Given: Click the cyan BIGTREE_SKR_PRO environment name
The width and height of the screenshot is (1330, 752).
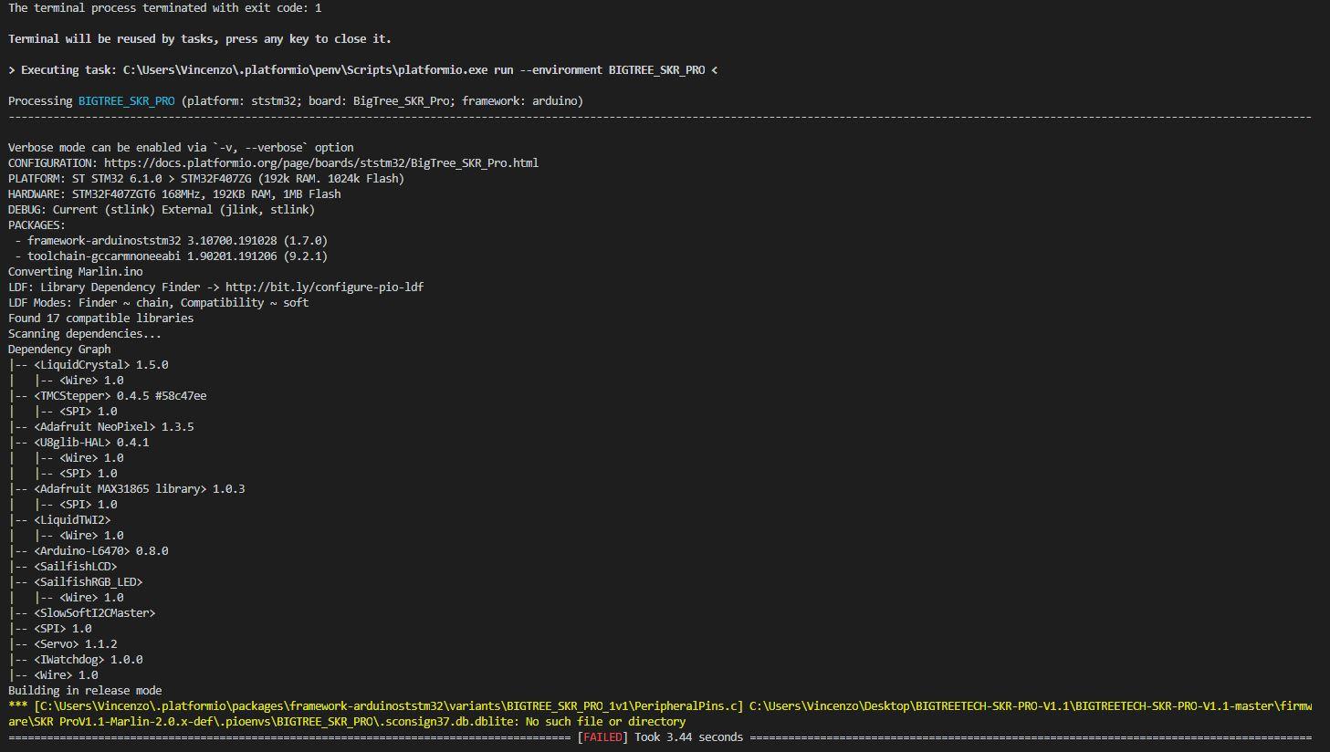Looking at the screenshot, I should (x=126, y=100).
